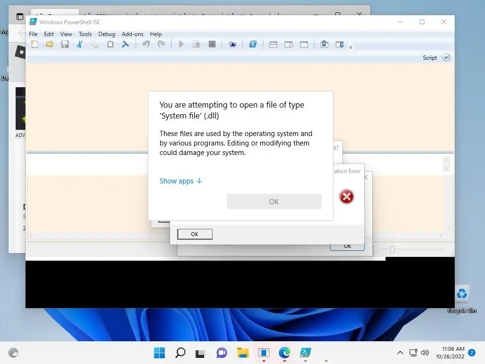Open the Edit menu
Image resolution: width=485 pixels, height=364 pixels.
49,34
